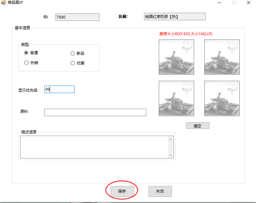Click the description scrollbar up arrow
This screenshot has height=203, width=256.
[x=170, y=139]
